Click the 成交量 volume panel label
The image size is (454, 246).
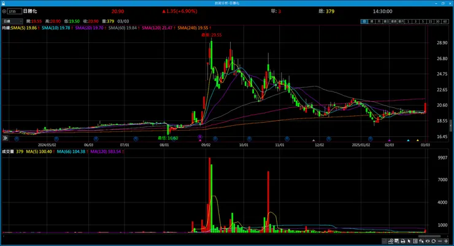pos(8,152)
